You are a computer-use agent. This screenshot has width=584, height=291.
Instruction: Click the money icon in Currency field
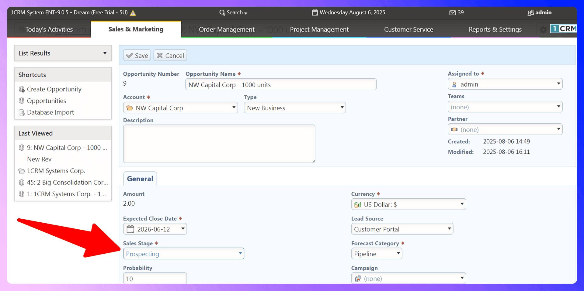(358, 205)
